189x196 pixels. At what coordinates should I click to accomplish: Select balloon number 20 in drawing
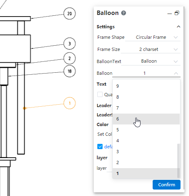(x=69, y=13)
